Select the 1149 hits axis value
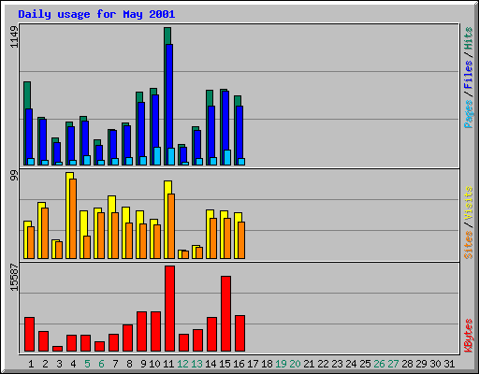The image size is (479, 374). [x=14, y=36]
